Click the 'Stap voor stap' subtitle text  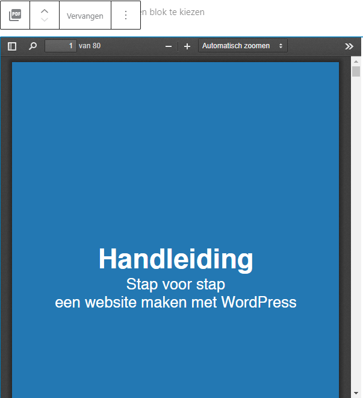[176, 284]
